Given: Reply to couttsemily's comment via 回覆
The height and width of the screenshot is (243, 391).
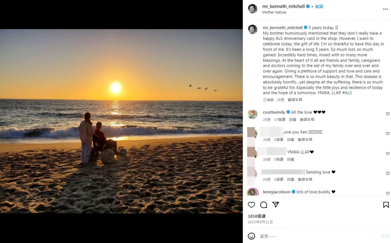Looking at the screenshot, I should click(x=293, y=120).
